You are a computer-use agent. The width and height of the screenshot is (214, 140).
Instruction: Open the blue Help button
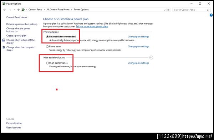[x=211, y=15]
